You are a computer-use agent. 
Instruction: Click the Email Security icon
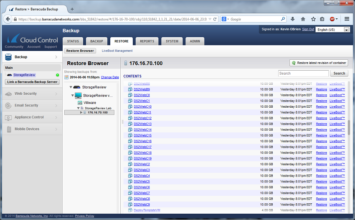[x=8, y=106]
